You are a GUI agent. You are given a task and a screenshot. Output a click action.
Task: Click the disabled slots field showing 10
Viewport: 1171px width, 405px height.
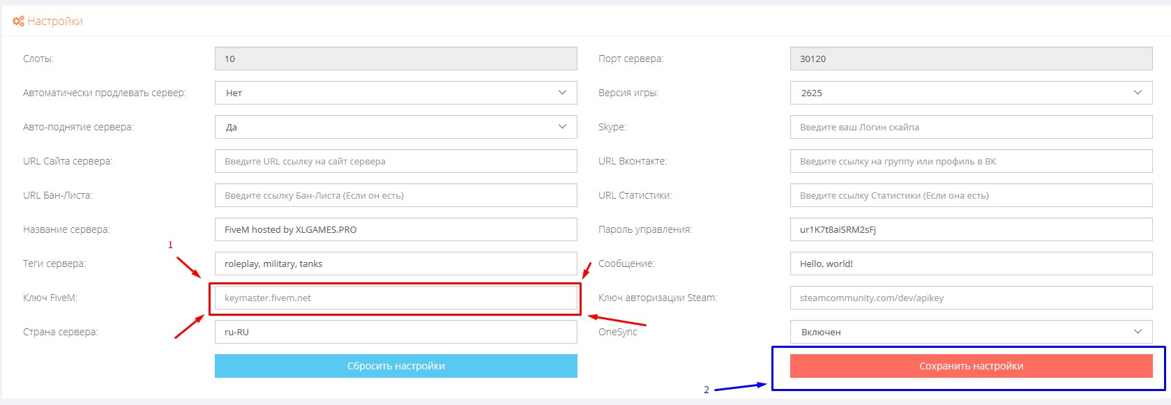(x=395, y=59)
